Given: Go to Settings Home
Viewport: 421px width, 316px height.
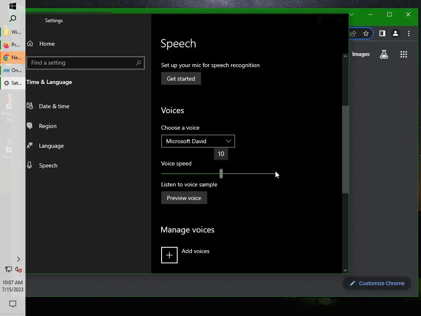Looking at the screenshot, I should click(x=41, y=44).
